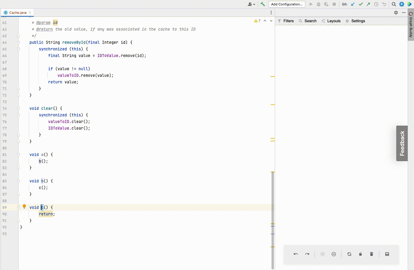414x270 pixels.
Task: Click the graph save floppy icon
Action: tap(387, 254)
